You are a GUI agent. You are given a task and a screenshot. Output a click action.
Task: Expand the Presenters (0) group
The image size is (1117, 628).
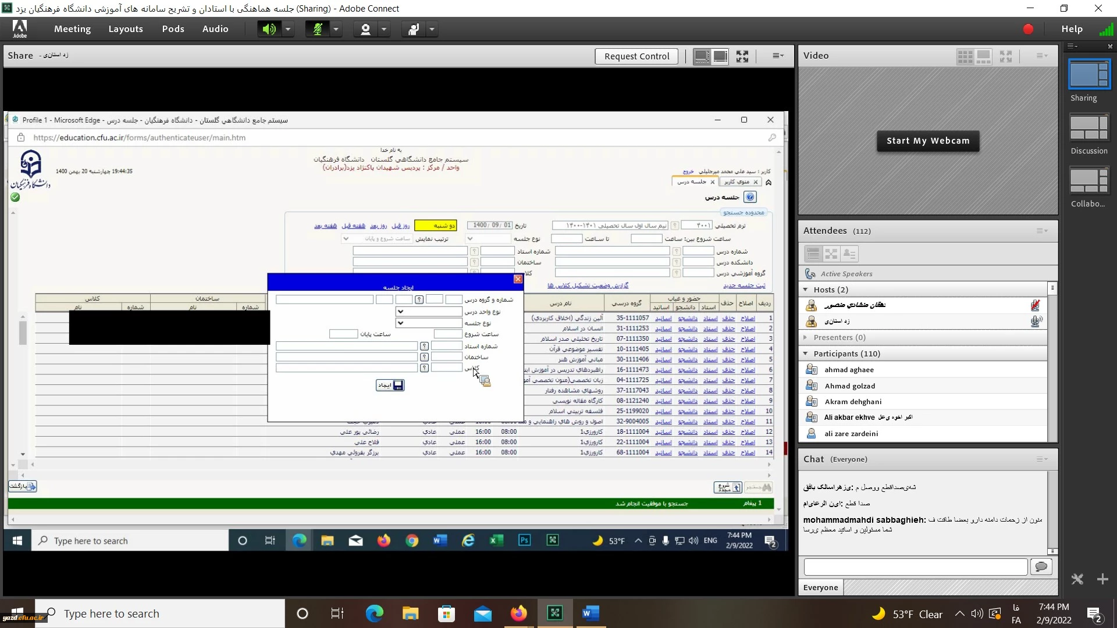pyautogui.click(x=806, y=337)
